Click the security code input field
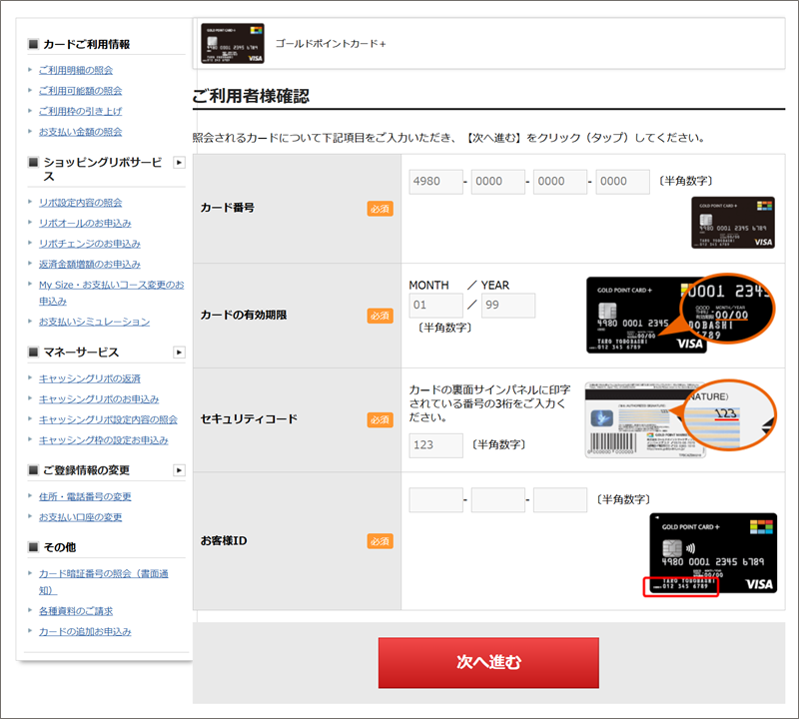Image resolution: width=799 pixels, height=719 pixels. (435, 444)
